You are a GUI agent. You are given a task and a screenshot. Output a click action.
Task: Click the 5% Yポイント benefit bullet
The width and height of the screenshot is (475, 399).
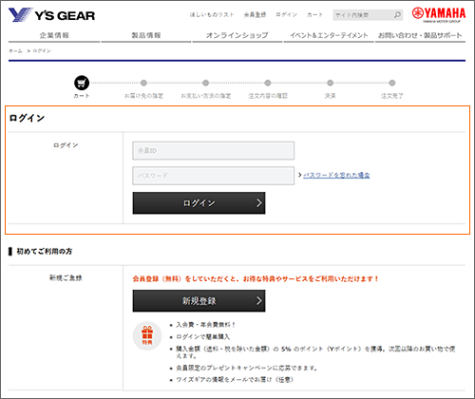tap(315, 352)
